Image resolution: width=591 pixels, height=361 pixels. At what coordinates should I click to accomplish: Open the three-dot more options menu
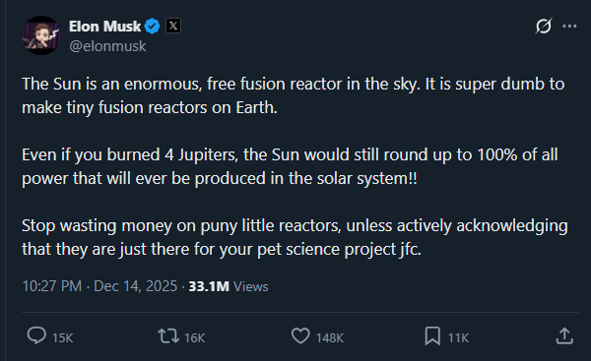point(569,26)
